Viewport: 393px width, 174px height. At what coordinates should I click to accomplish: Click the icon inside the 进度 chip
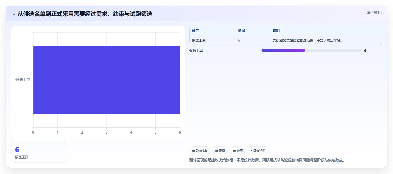[x=234, y=151]
